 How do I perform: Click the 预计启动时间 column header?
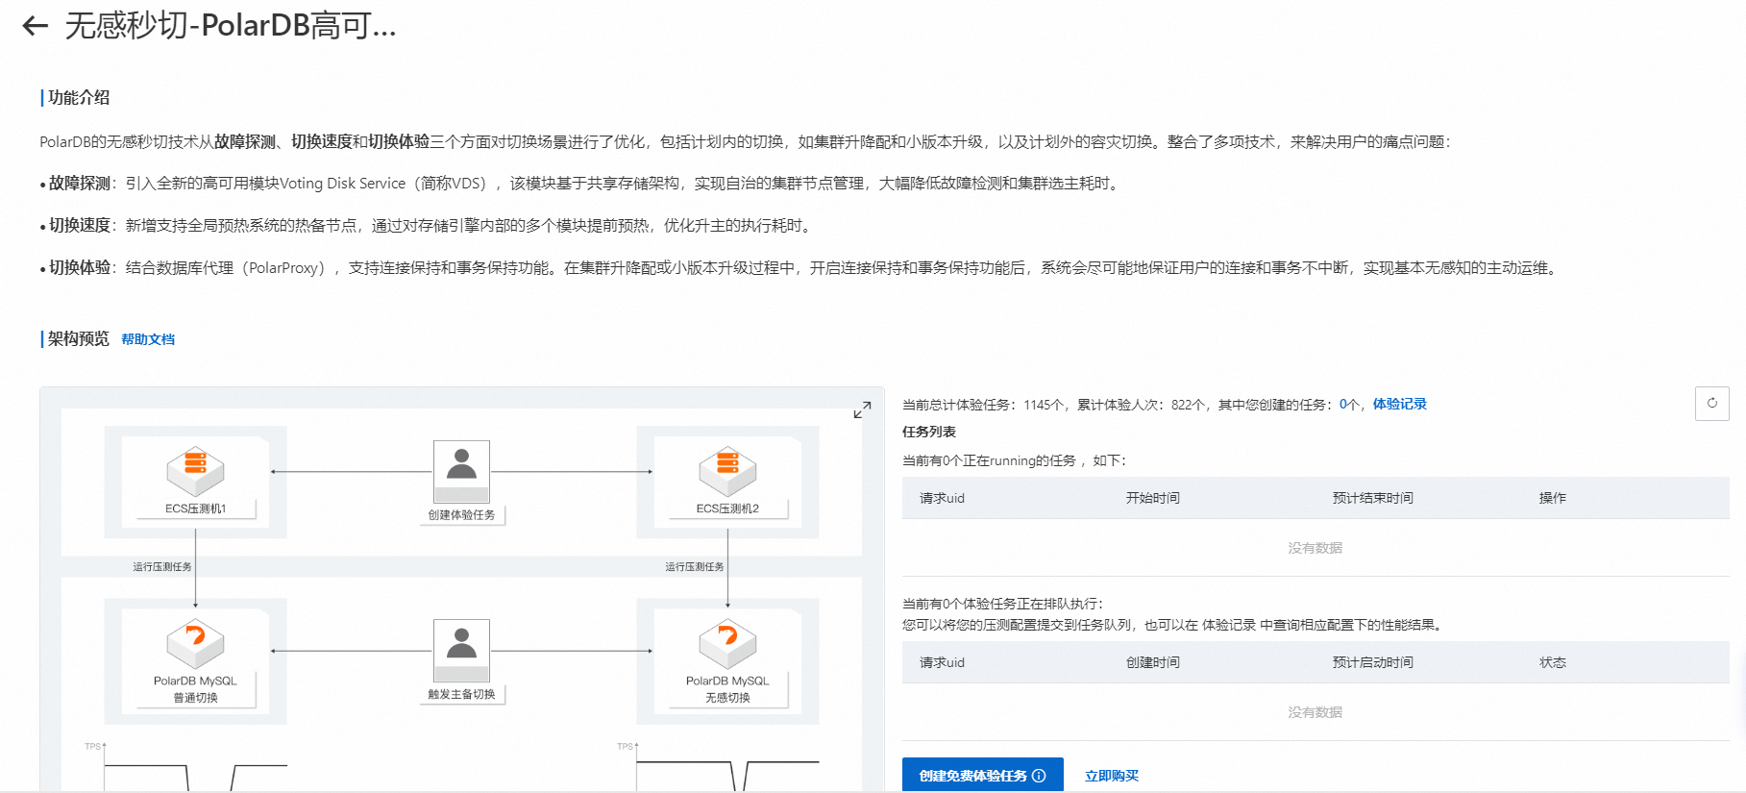pyautogui.click(x=1372, y=662)
